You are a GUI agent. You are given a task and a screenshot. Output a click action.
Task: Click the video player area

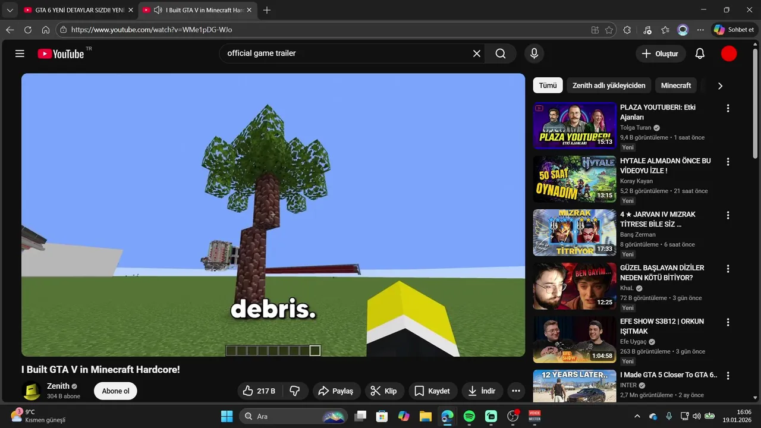[x=273, y=215]
